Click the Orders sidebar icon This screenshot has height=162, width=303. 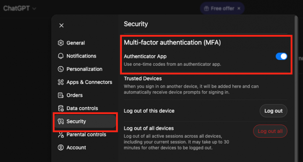[61, 95]
